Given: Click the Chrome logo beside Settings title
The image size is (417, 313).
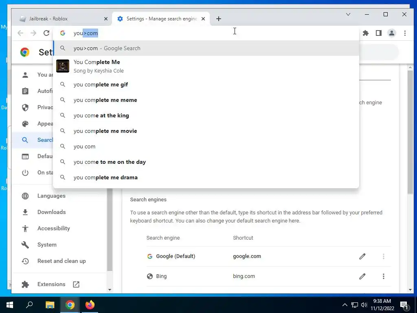Looking at the screenshot, I should tap(25, 52).
